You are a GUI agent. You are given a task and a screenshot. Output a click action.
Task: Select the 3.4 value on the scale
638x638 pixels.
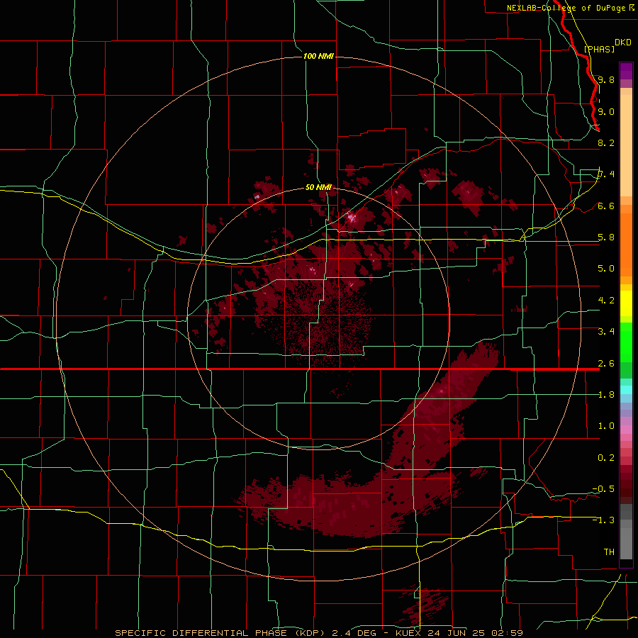606,332
